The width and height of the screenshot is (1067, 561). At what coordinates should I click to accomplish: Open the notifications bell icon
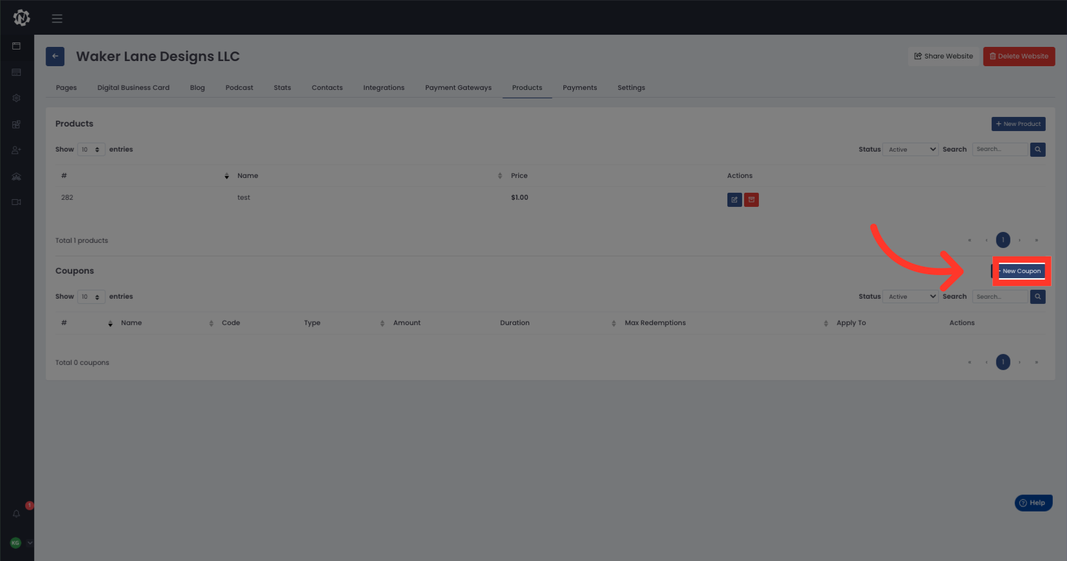tap(17, 513)
